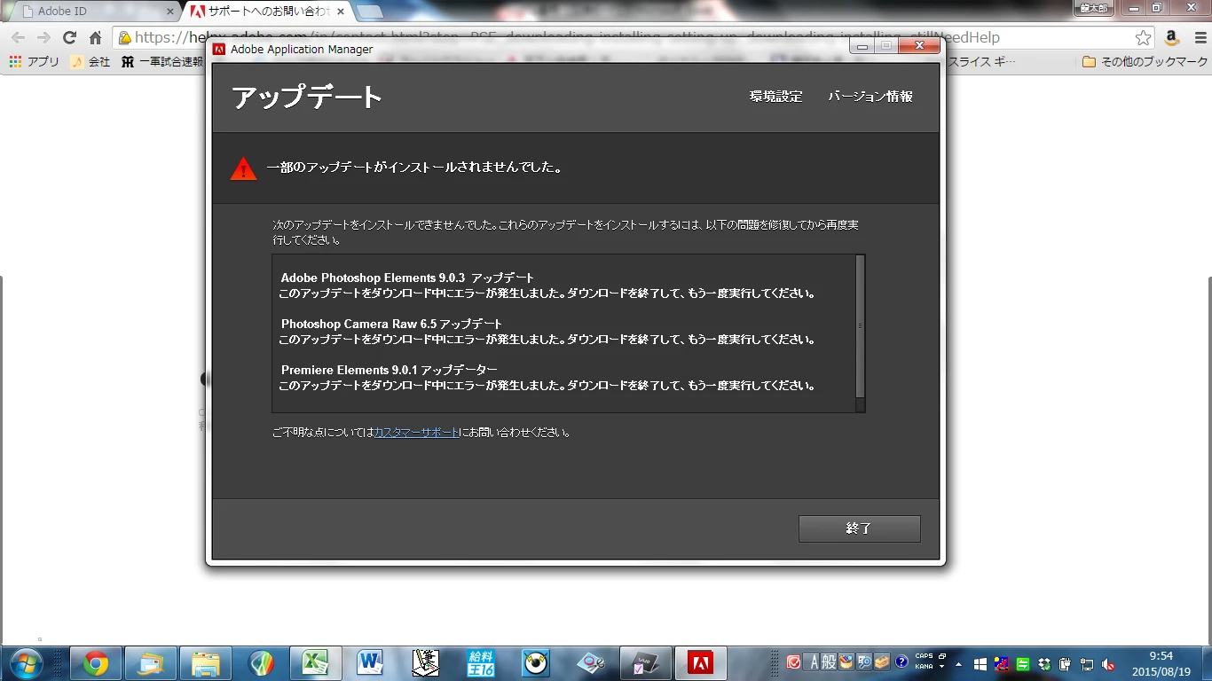Show hidden system tray icons
The width and height of the screenshot is (1212, 681).
click(x=958, y=662)
